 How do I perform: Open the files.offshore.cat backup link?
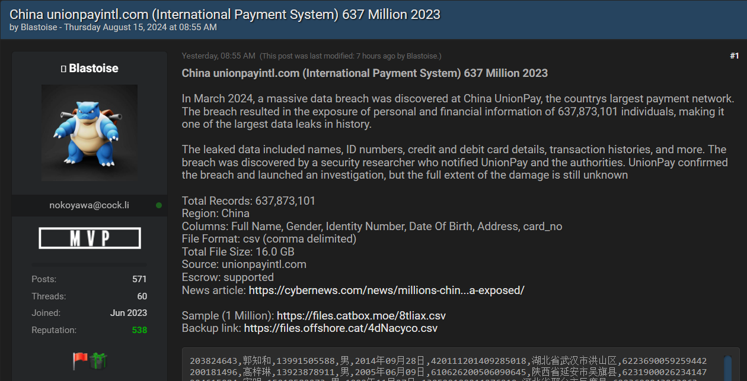[340, 328]
